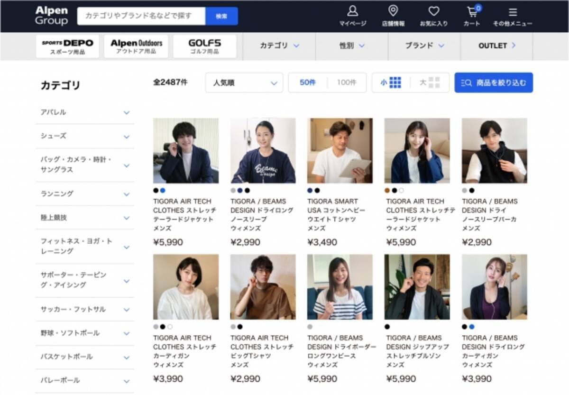Image resolution: width=569 pixels, height=395 pixels.
Task: Open the 性別 menu in navigation bar
Action: (352, 46)
